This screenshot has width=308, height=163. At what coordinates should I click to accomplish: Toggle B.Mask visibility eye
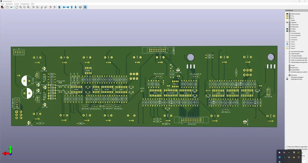pyautogui.click(x=290, y=31)
